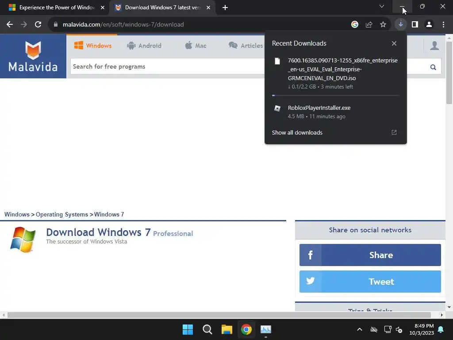Open Chrome three-dot menu
The image size is (453, 340).
(443, 25)
